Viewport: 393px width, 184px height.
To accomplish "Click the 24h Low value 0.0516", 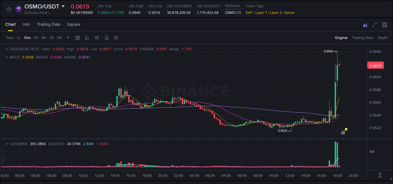I will tap(154, 13).
